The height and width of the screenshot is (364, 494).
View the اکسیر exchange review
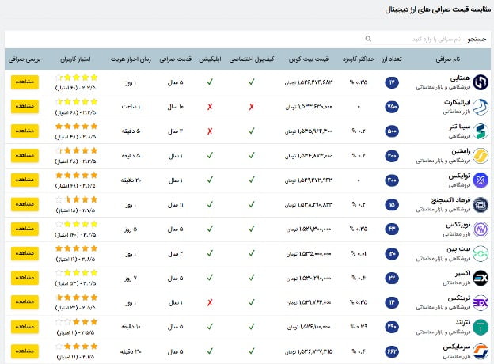coord(25,278)
